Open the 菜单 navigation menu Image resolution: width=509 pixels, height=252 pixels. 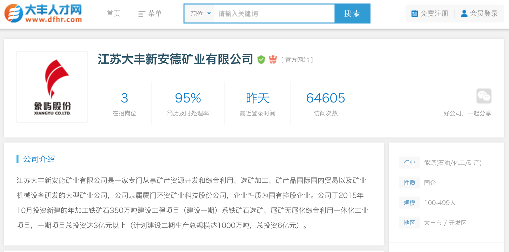155,13
